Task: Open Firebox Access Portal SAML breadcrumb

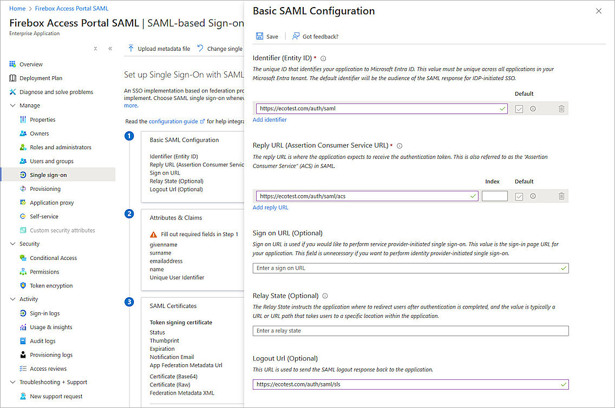Action: [x=71, y=8]
